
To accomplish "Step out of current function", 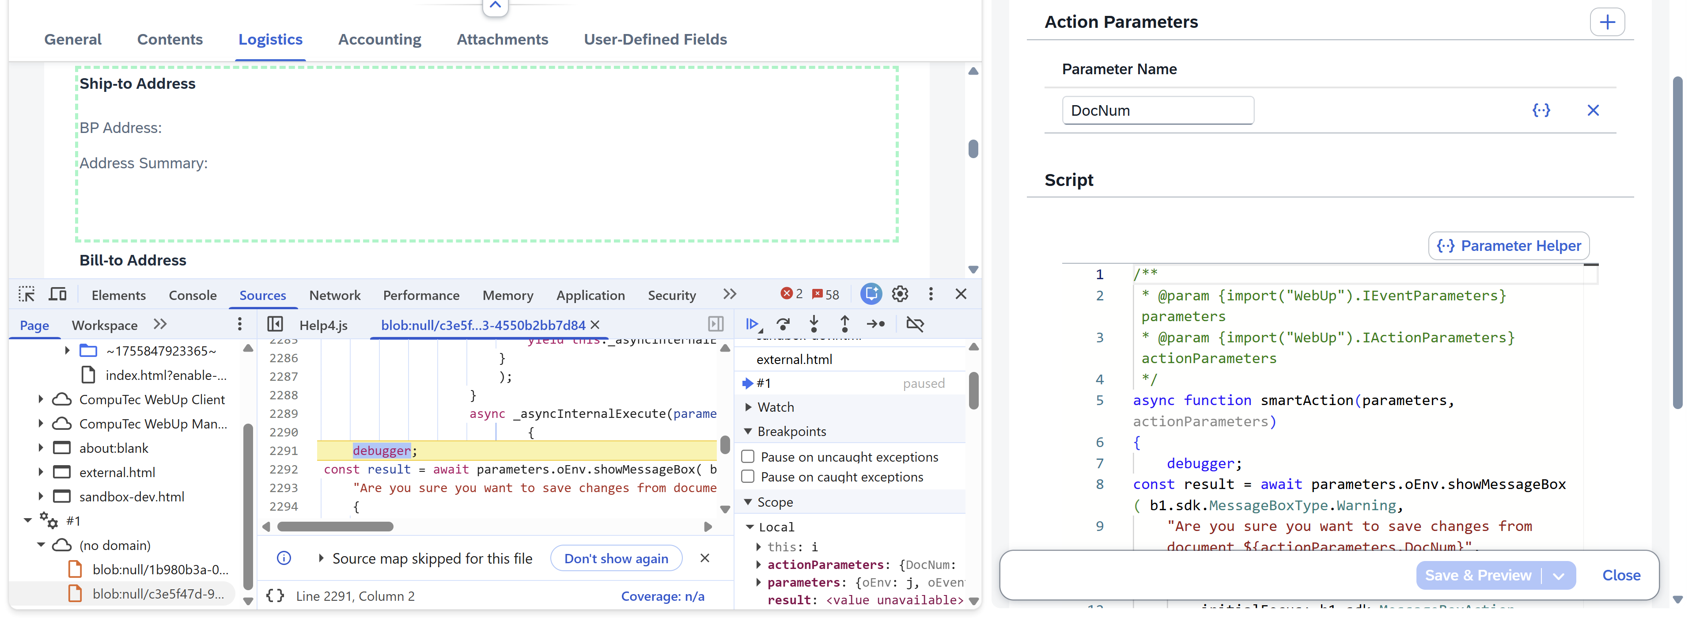I will point(845,324).
